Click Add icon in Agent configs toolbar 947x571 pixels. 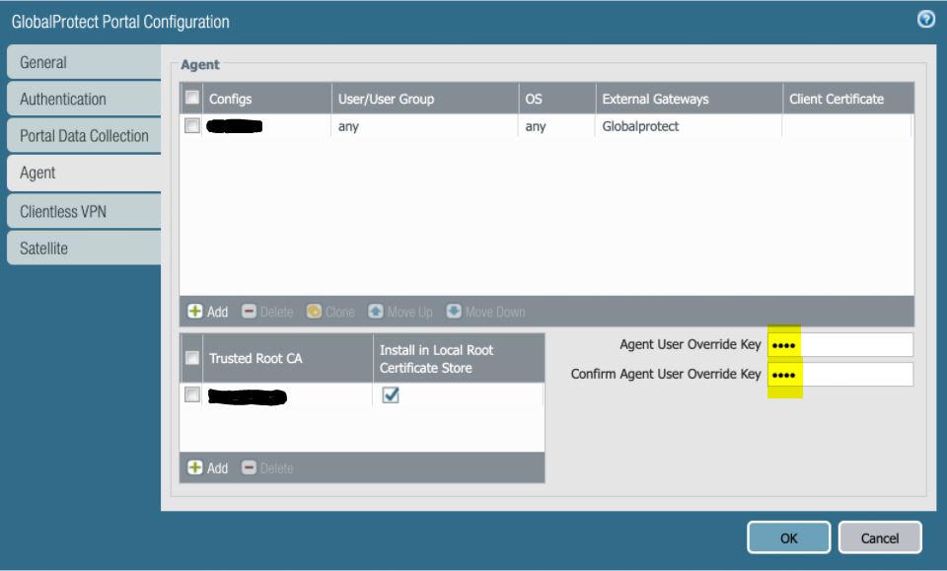click(x=195, y=312)
